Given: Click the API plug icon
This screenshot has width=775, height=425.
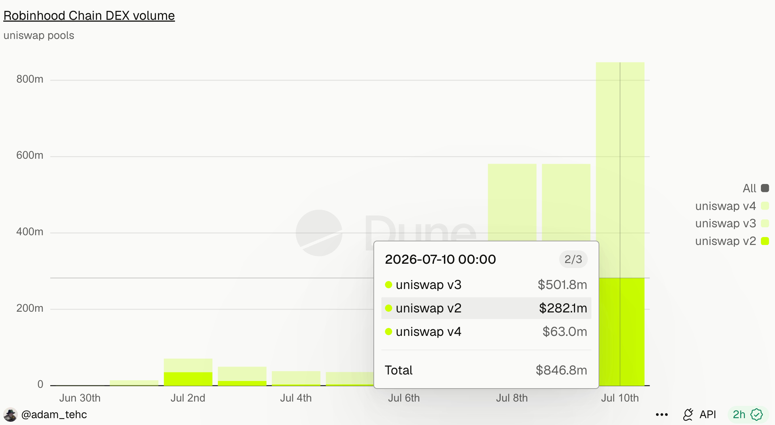Looking at the screenshot, I should tap(688, 415).
